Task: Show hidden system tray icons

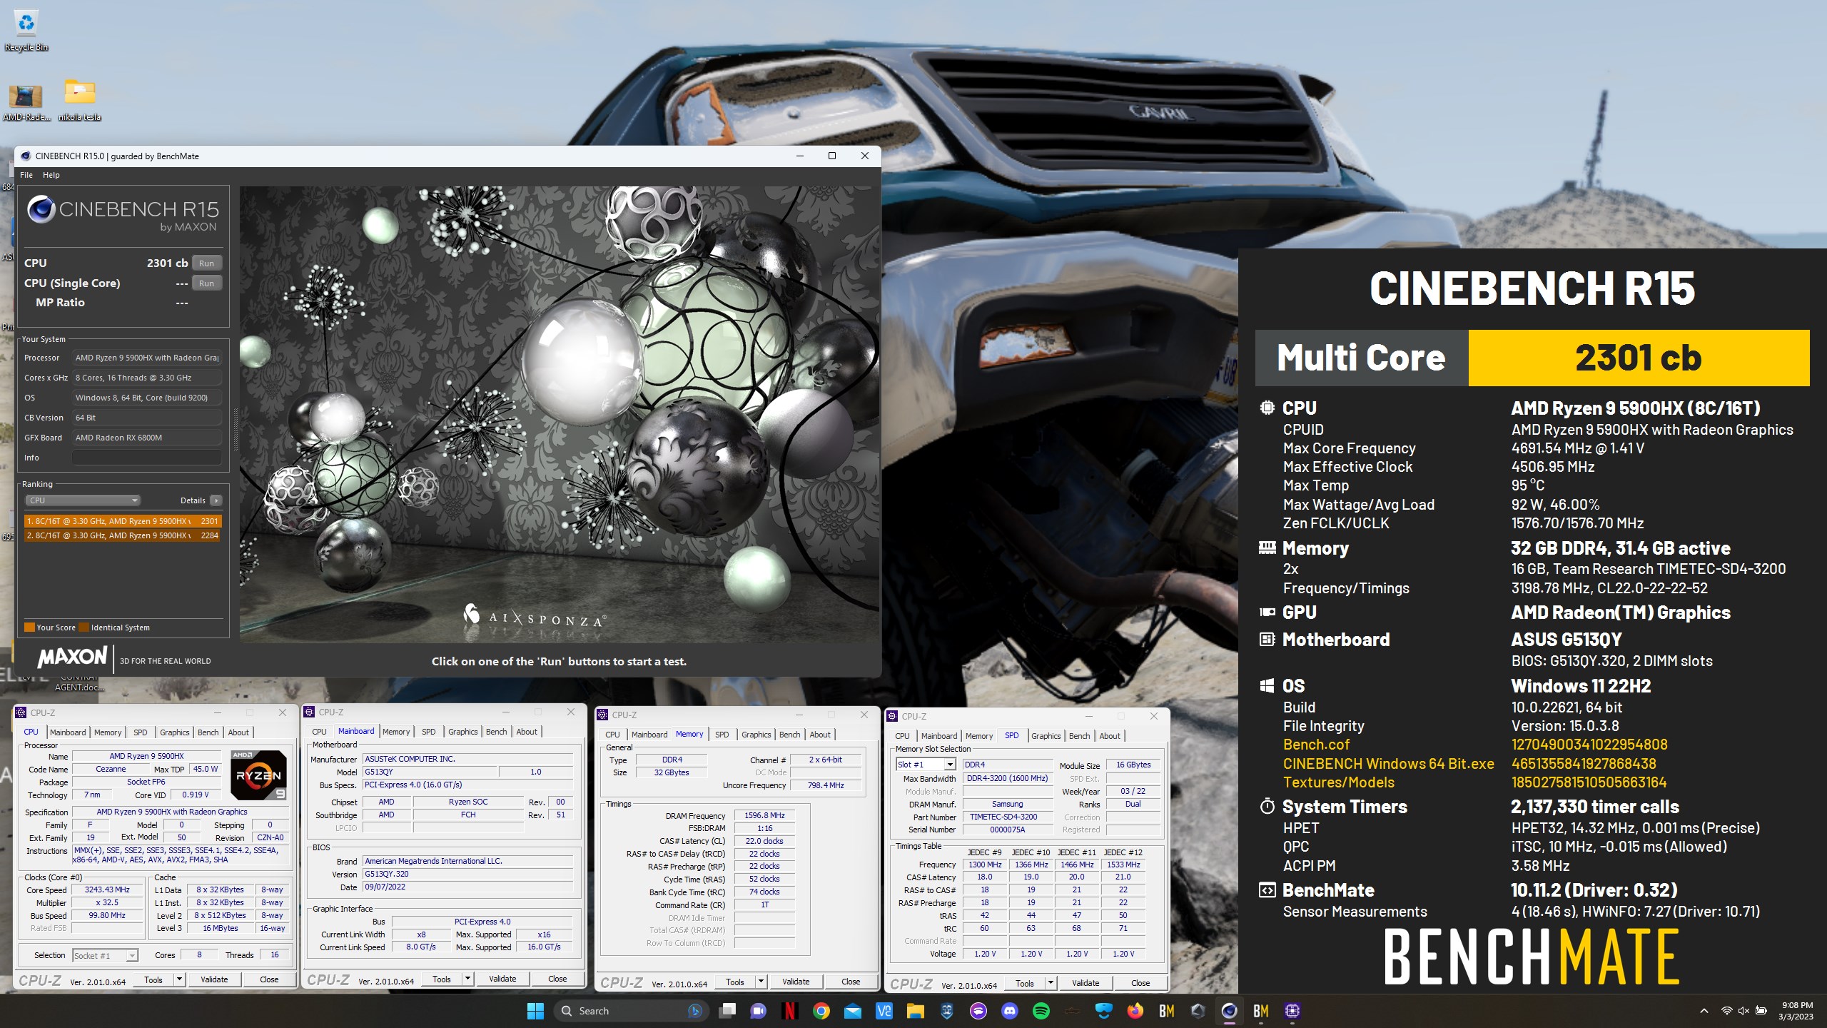Action: 1704,1011
